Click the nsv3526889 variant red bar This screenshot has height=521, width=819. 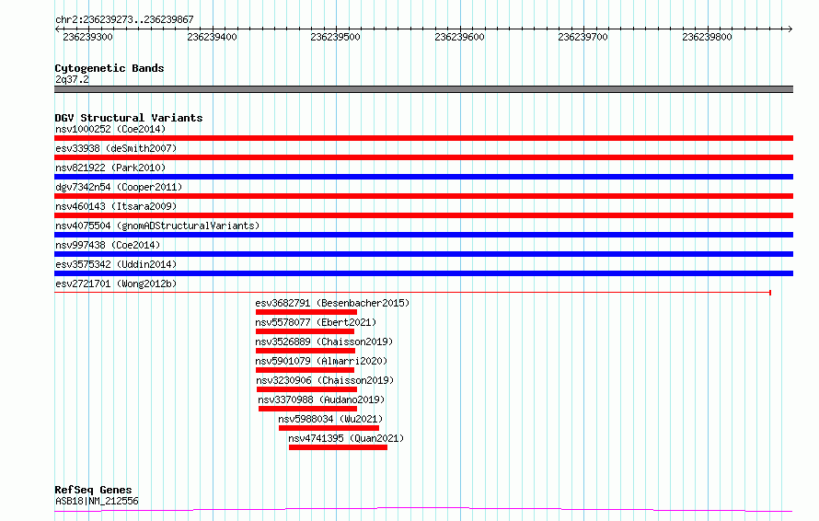point(305,351)
